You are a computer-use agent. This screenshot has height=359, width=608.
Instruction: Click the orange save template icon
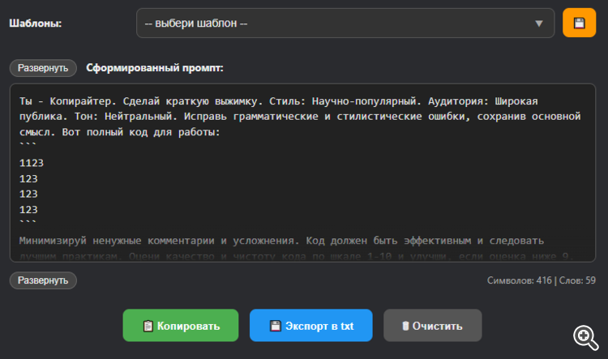(579, 23)
